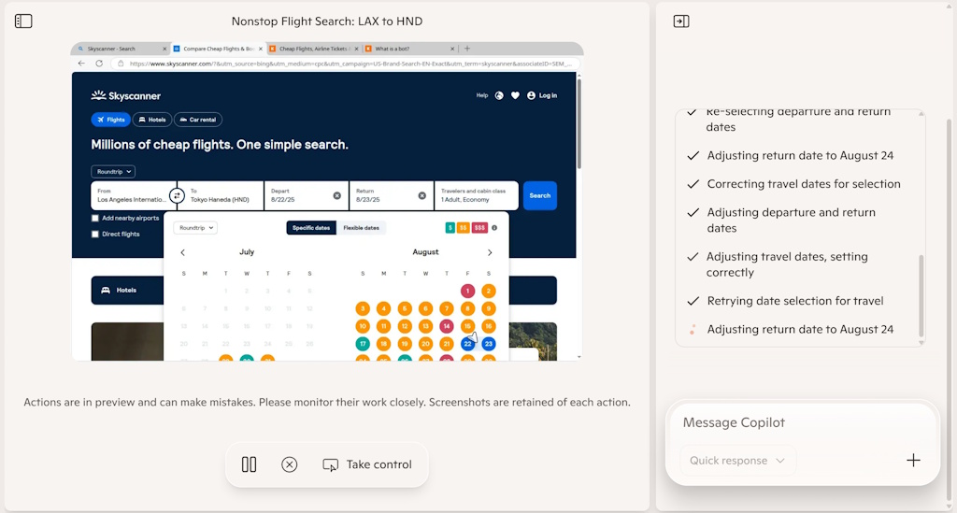
Task: Open Roundtrip dropdown inside calendar popup
Action: pos(195,228)
